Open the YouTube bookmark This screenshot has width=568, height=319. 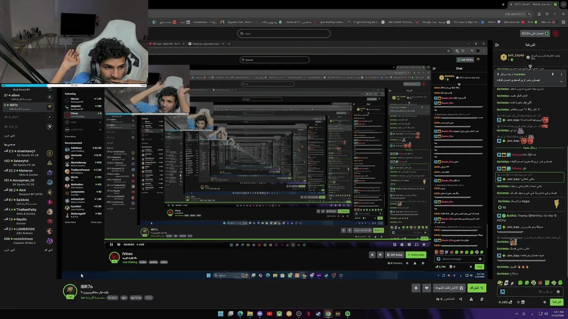pyautogui.click(x=514, y=22)
